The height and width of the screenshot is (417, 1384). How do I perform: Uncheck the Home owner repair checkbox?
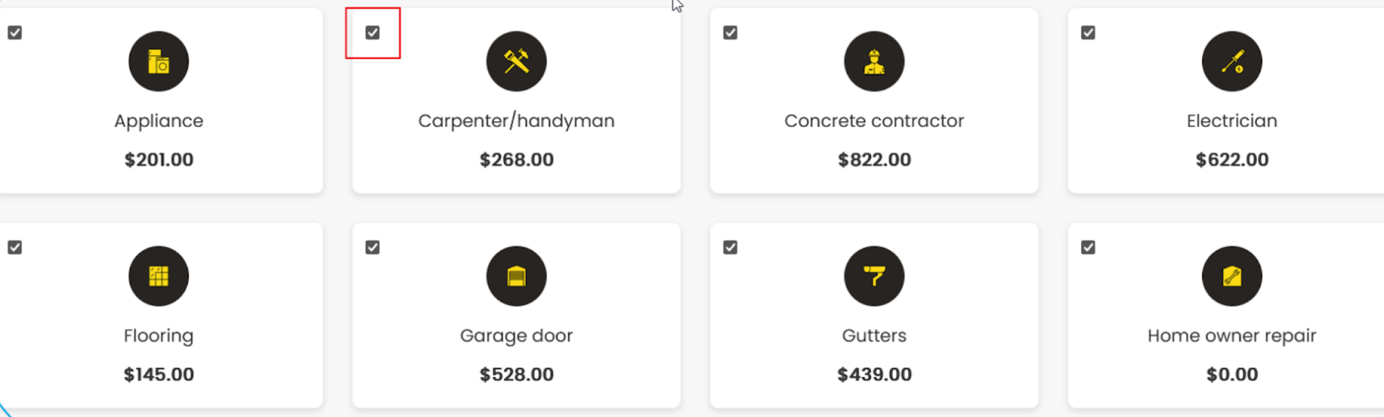tap(1088, 247)
